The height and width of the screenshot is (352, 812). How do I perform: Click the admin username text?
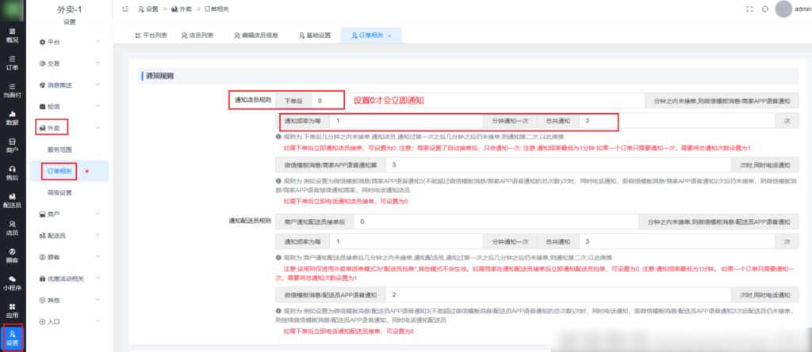click(802, 9)
